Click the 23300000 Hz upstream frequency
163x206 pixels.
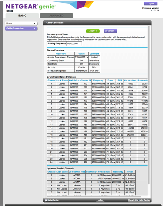(118, 175)
